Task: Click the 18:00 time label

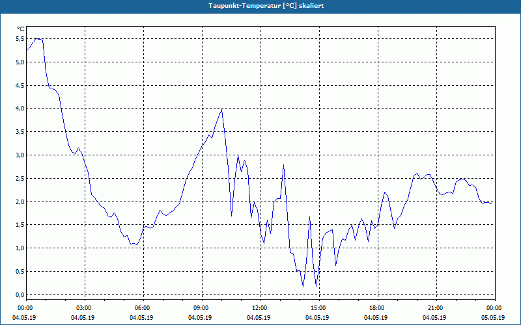Action: coord(378,308)
